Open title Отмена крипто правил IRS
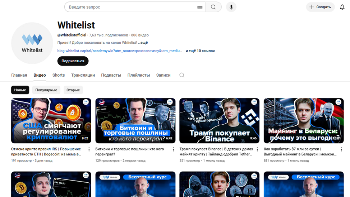This screenshot has height=197, width=350. pos(46,152)
